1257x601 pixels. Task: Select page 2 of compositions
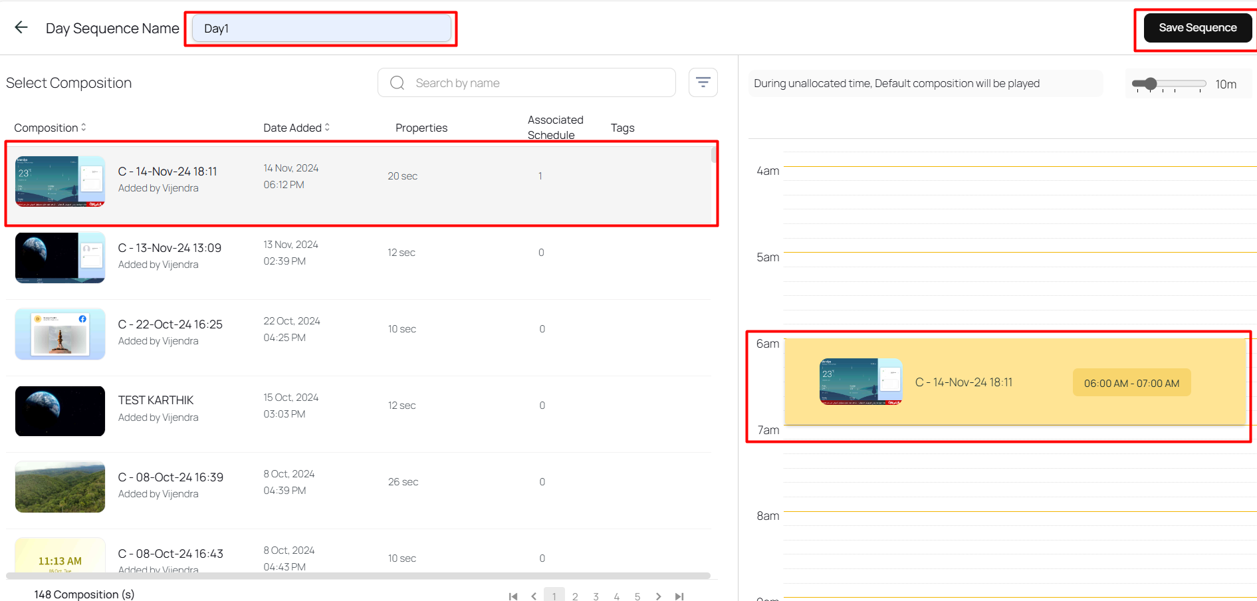click(575, 596)
